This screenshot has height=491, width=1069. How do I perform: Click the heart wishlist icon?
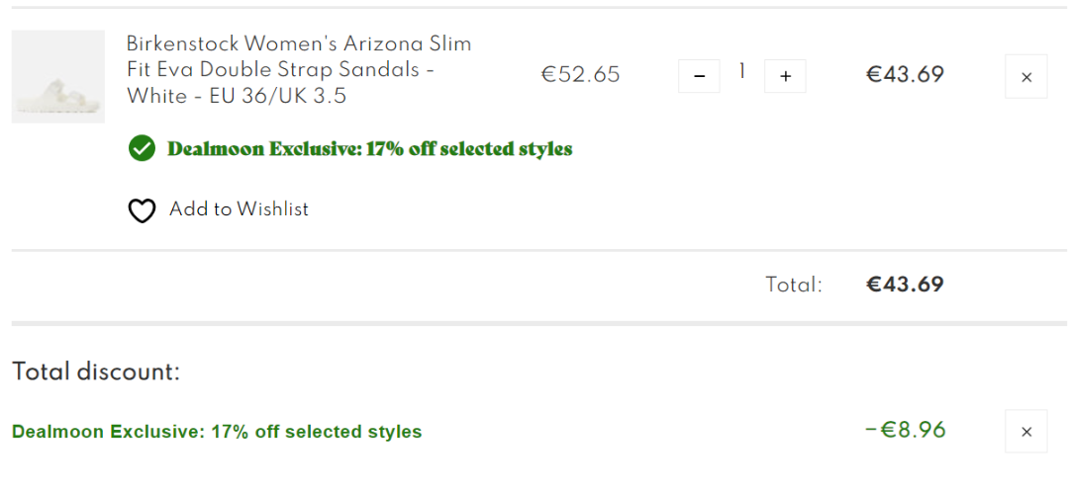(x=143, y=210)
